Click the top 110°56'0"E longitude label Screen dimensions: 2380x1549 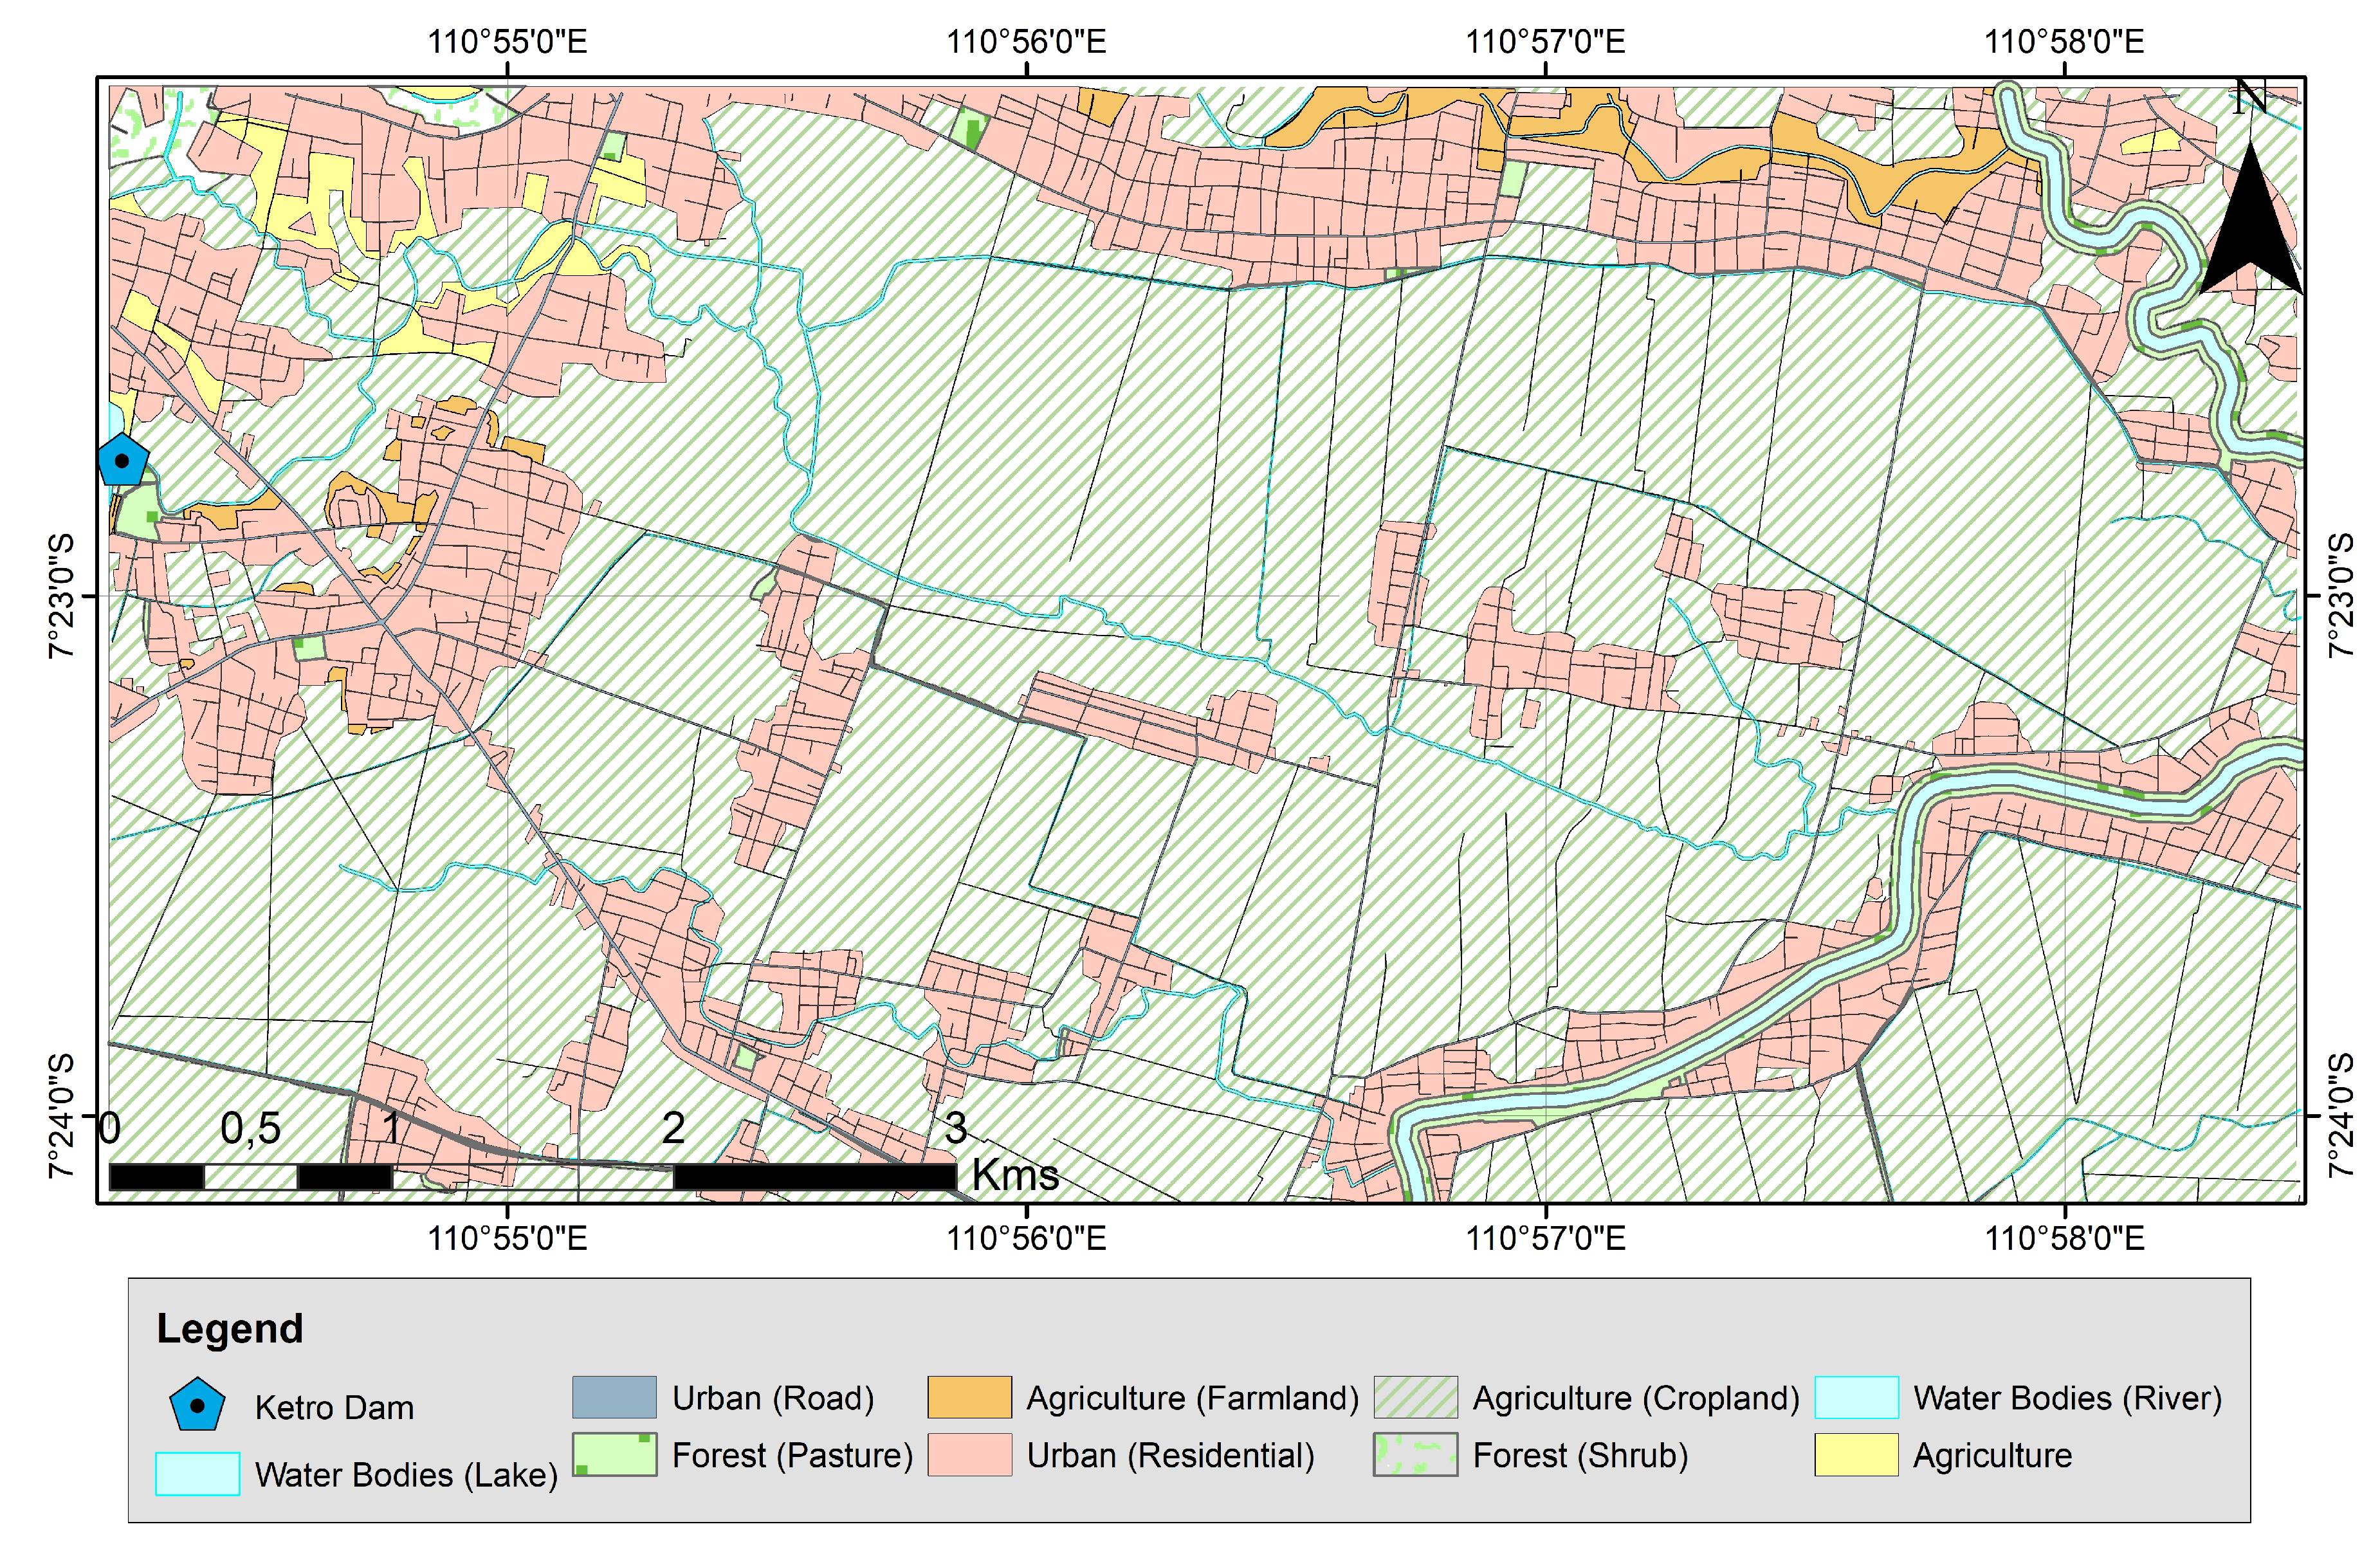coord(1026,42)
